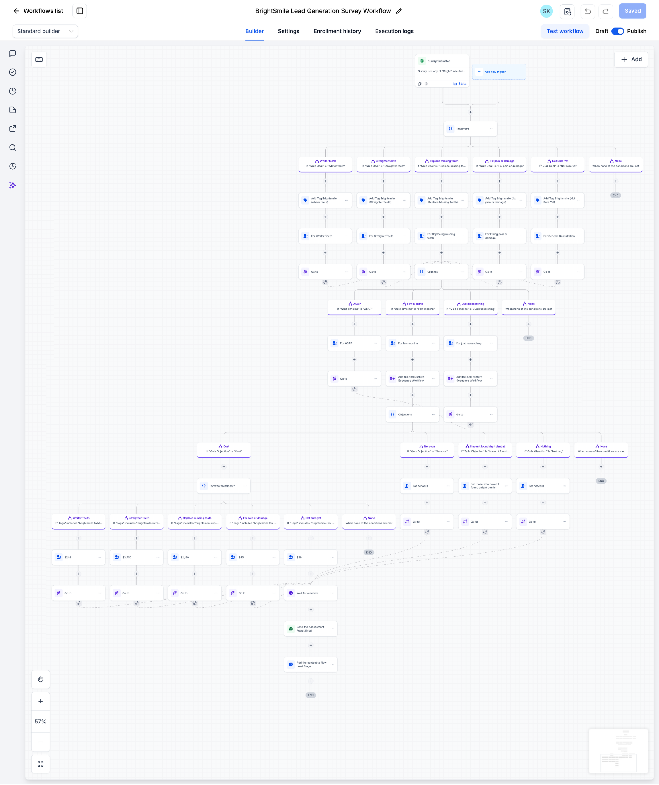Select the Whiter teeth branch
659x785 pixels.
[325, 164]
